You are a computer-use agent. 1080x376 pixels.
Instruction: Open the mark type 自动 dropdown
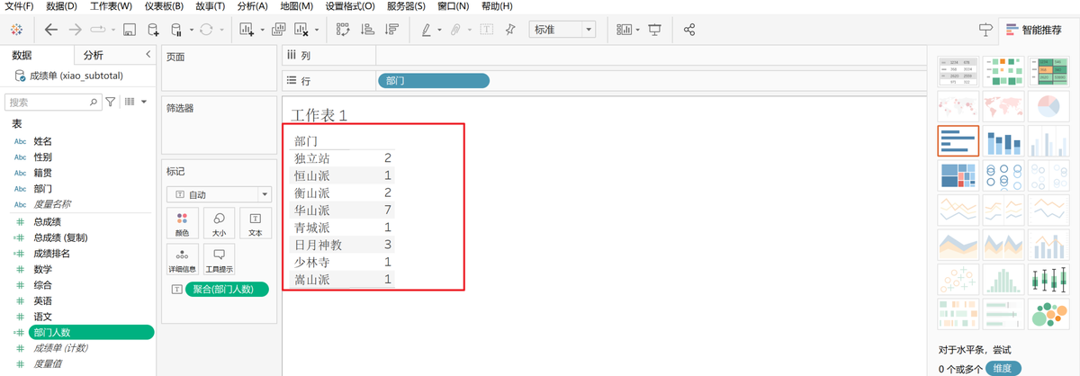point(219,193)
